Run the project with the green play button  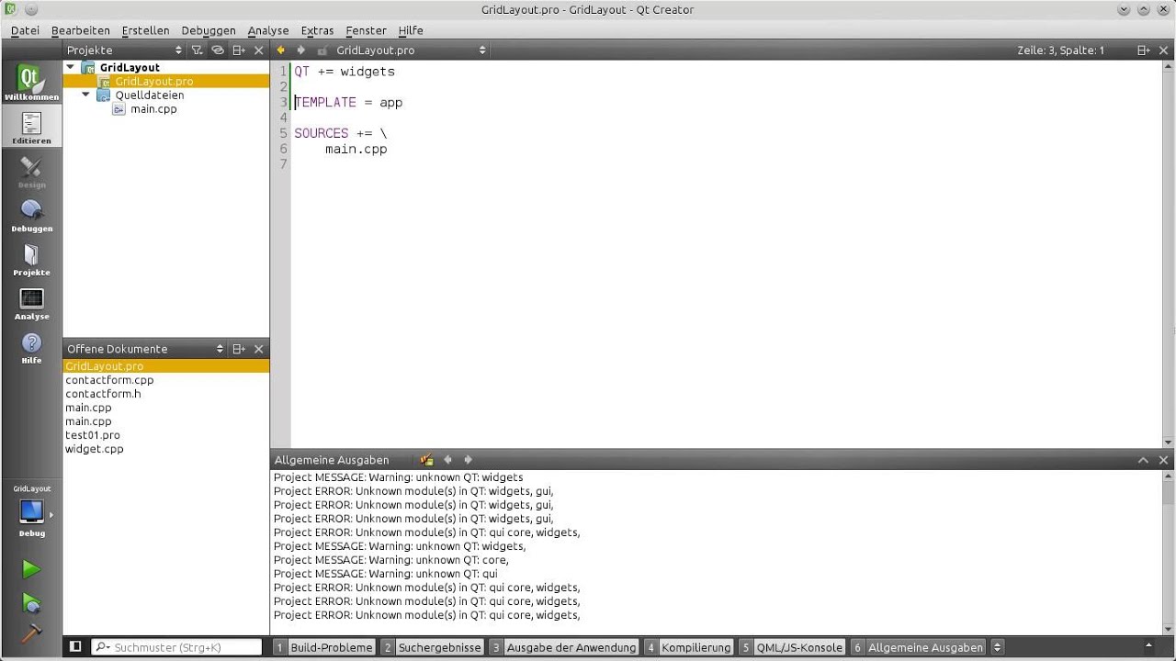coord(31,570)
